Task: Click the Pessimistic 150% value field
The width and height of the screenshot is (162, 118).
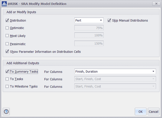Action: [x=89, y=43]
